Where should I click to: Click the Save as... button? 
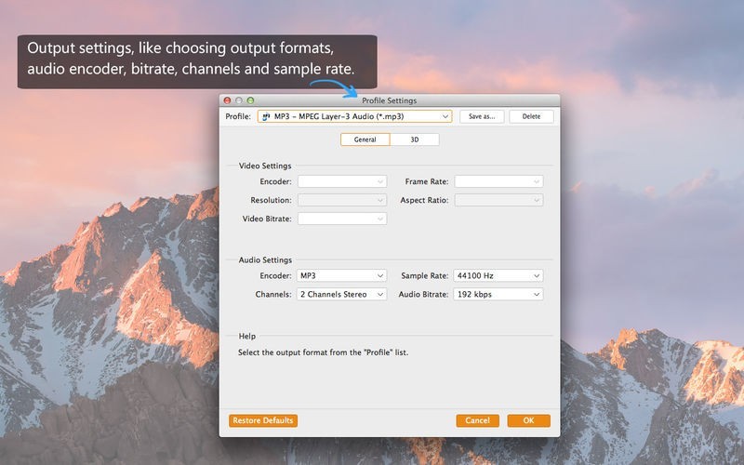click(x=482, y=117)
